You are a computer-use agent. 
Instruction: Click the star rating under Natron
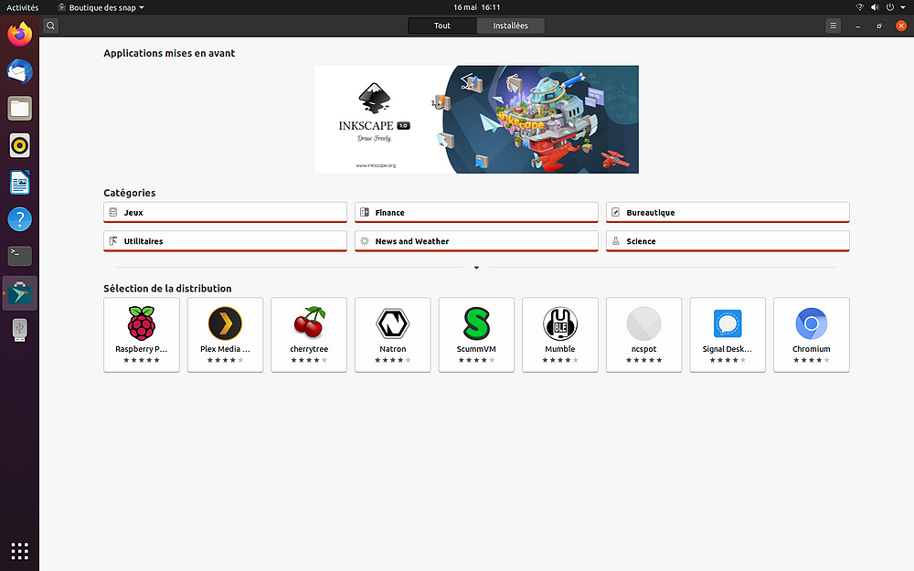click(393, 360)
